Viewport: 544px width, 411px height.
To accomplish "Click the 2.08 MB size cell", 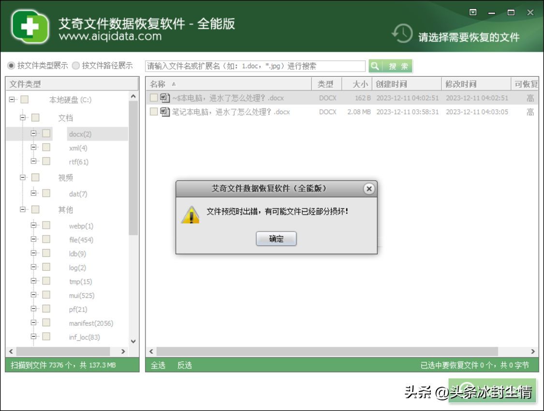I will pyautogui.click(x=359, y=112).
